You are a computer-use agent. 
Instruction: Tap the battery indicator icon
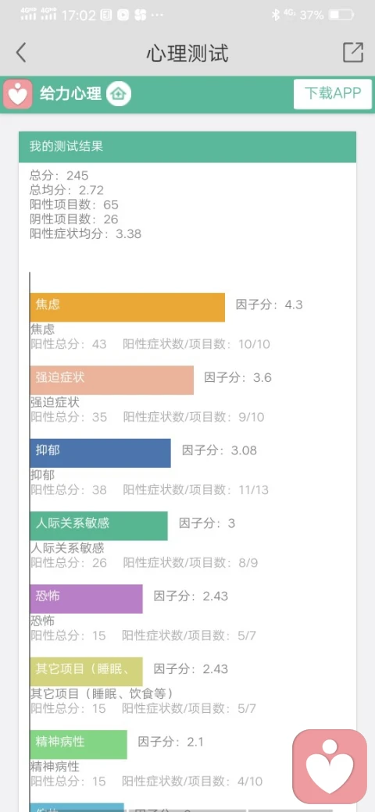pos(341,15)
